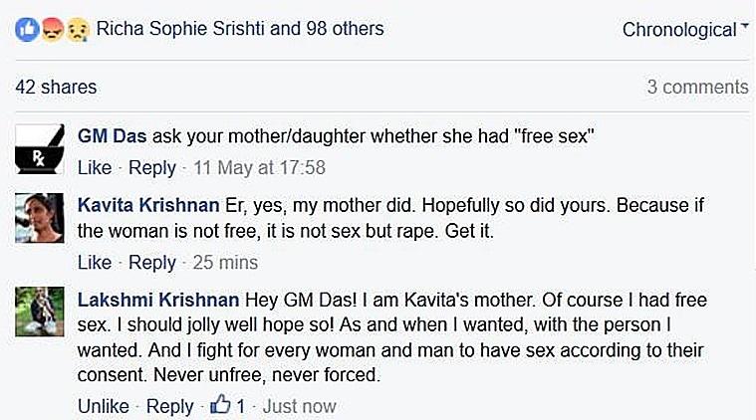Like GM Das's comment
This screenshot has height=420, width=756.
pyautogui.click(x=95, y=167)
